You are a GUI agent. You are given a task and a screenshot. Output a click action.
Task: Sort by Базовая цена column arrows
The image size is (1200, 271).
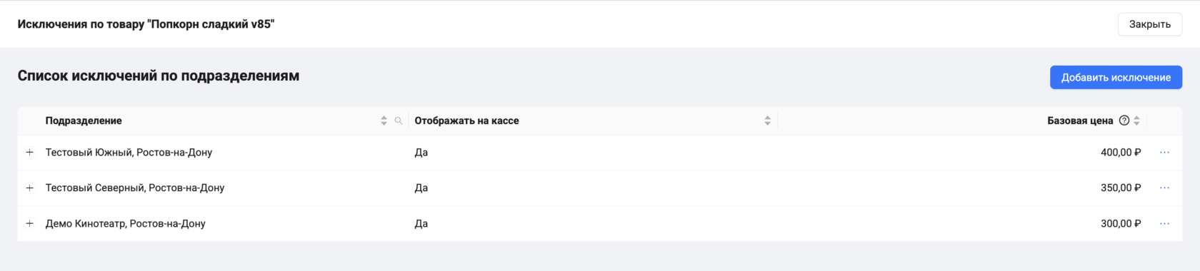1136,121
